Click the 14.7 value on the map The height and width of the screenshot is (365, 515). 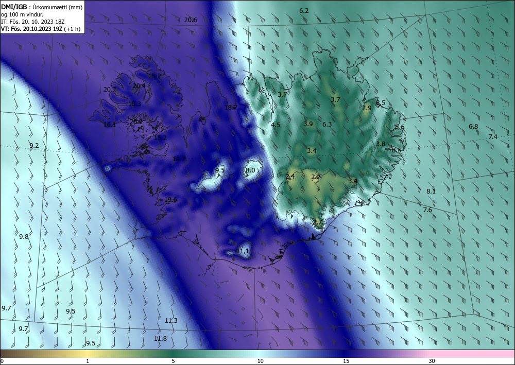coord(179,159)
